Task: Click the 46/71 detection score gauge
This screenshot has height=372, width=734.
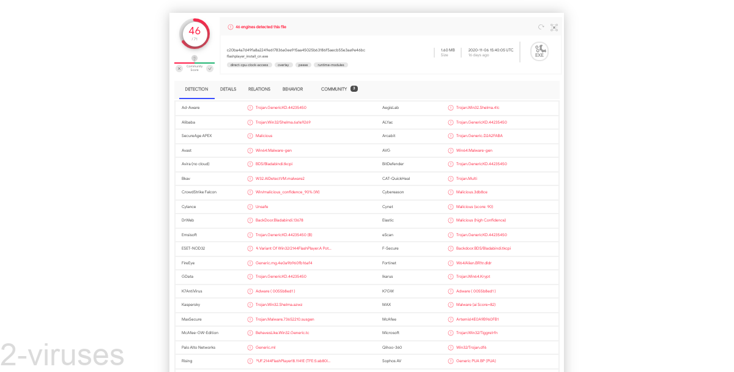Action: [x=195, y=34]
